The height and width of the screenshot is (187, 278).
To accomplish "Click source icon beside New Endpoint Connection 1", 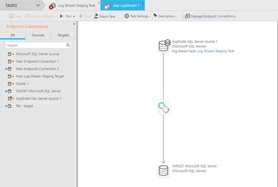I will 11,61.
